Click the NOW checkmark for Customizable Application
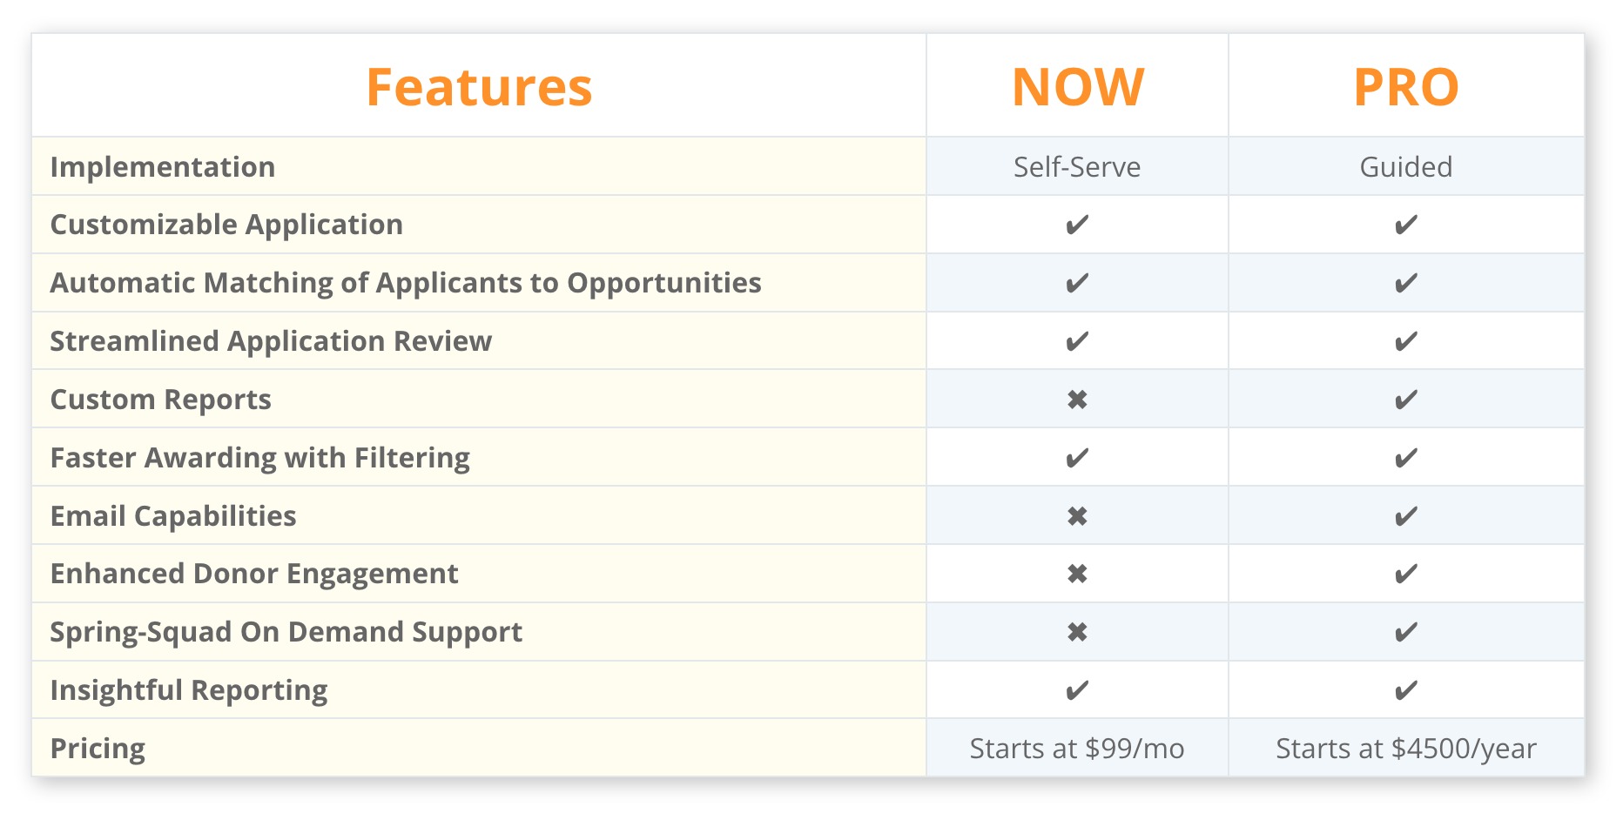The height and width of the screenshot is (820, 1623). 1077,225
